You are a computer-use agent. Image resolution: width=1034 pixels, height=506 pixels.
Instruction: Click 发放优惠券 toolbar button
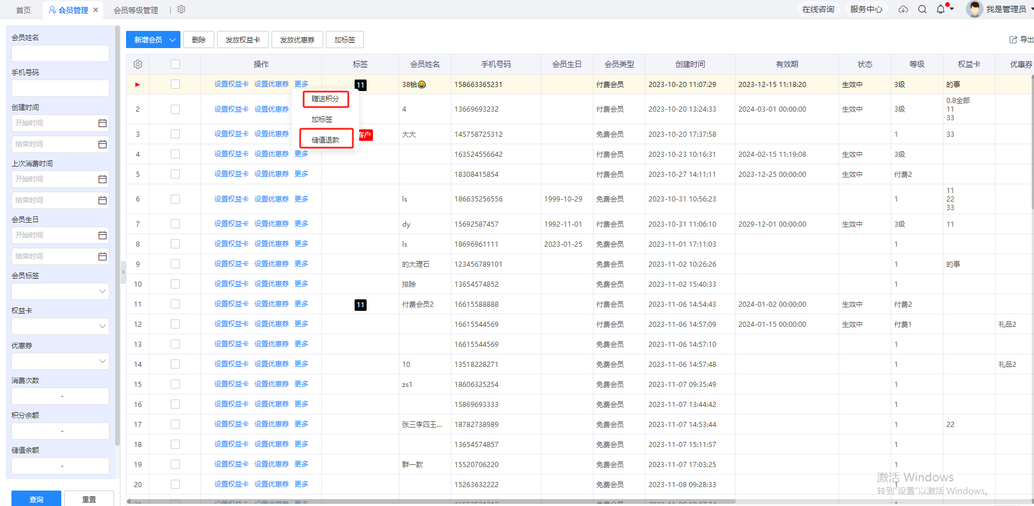[x=297, y=39]
